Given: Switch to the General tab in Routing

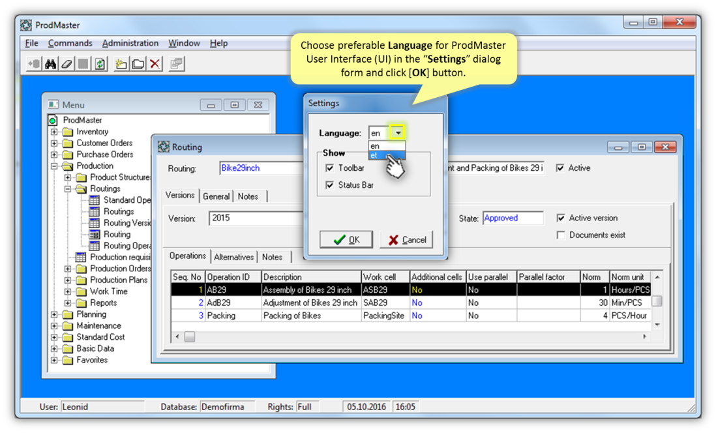Looking at the screenshot, I should point(216,196).
